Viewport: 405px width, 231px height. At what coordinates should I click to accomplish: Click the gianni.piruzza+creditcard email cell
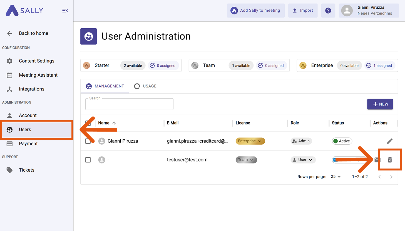tap(197, 141)
